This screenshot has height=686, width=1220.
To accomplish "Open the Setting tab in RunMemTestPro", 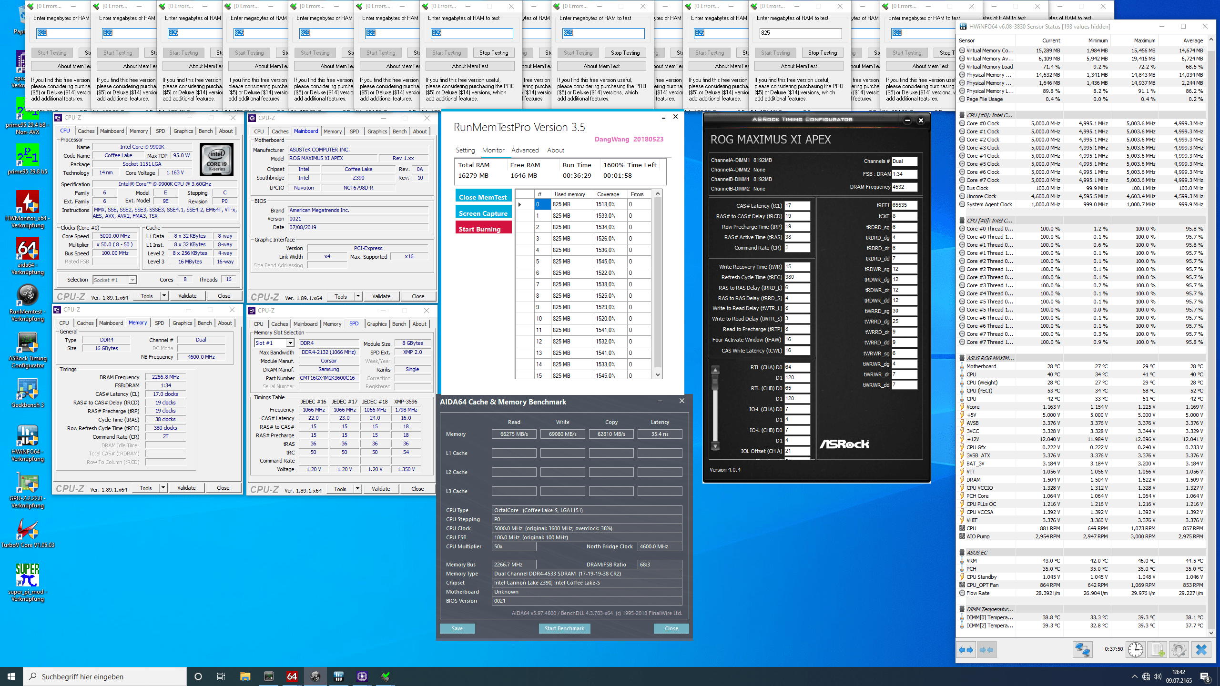I will 466,150.
